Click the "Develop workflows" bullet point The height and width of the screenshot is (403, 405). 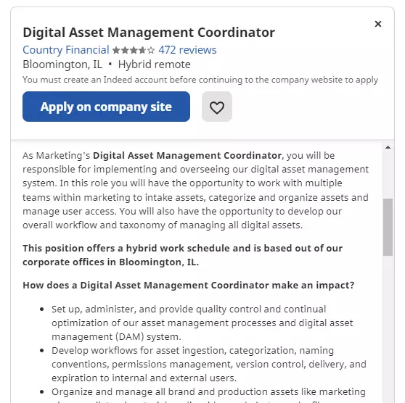209,364
